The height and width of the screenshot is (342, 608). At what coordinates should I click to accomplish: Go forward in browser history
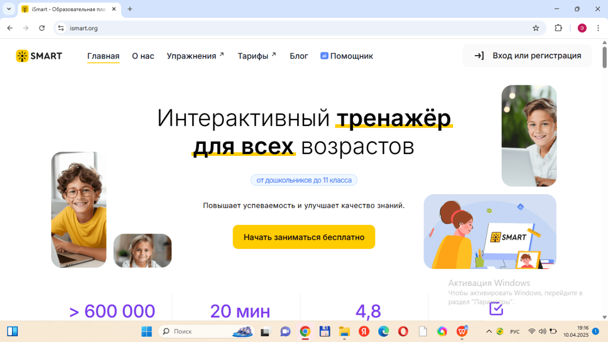click(26, 28)
